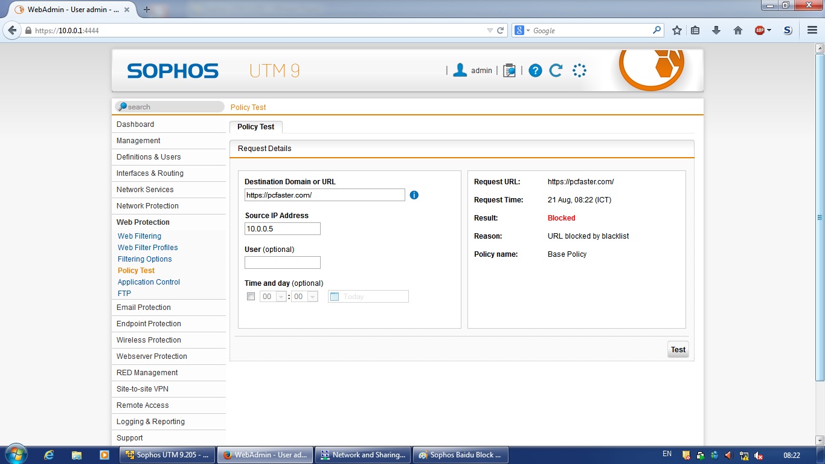Screen dimensions: 825x464
Task: Open the clipboard icon in the Sophos header
Action: click(509, 71)
